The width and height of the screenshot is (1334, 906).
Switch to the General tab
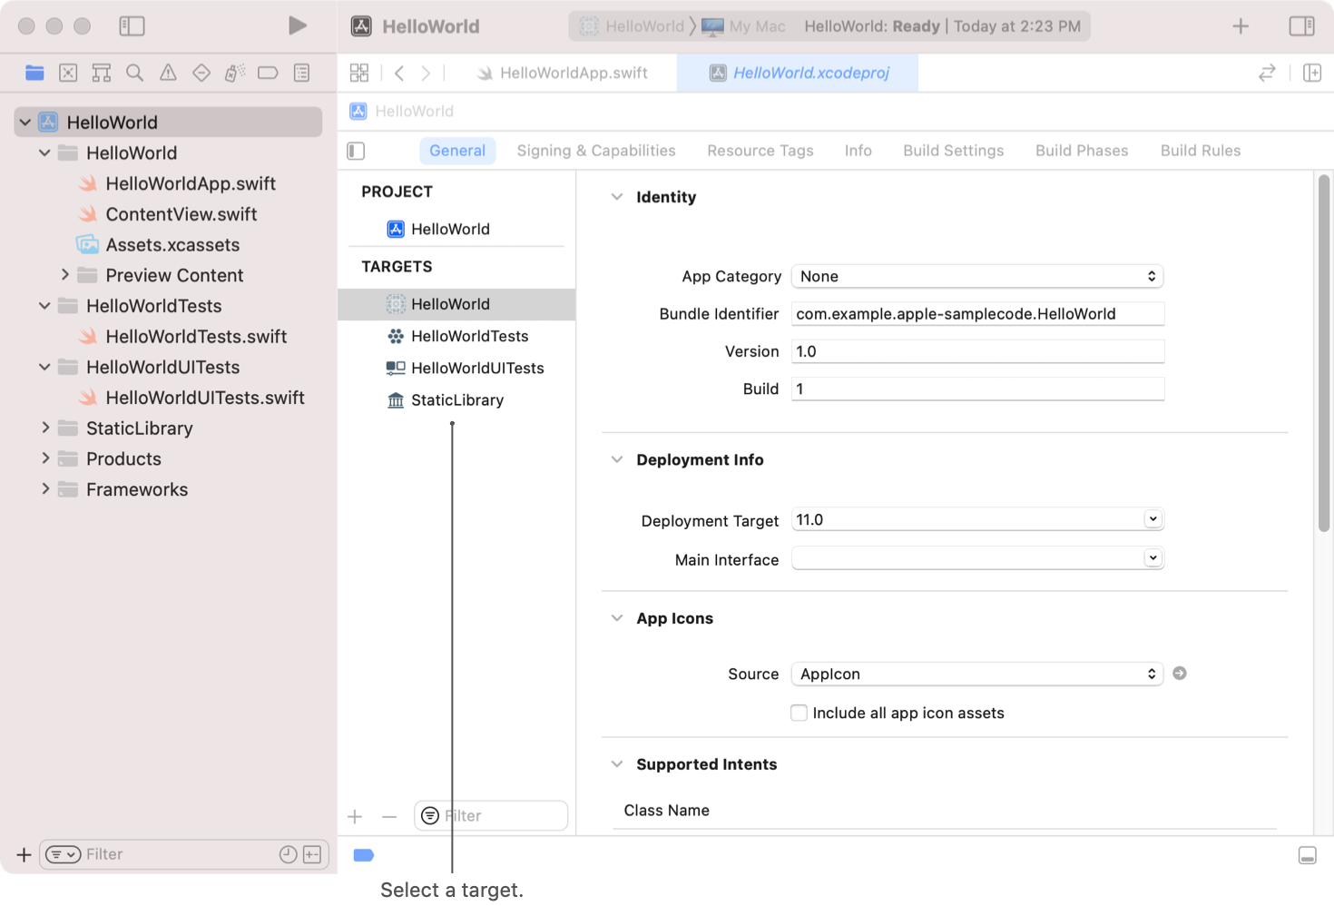coord(457,151)
